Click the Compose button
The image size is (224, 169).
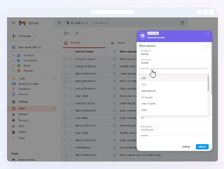(22, 36)
